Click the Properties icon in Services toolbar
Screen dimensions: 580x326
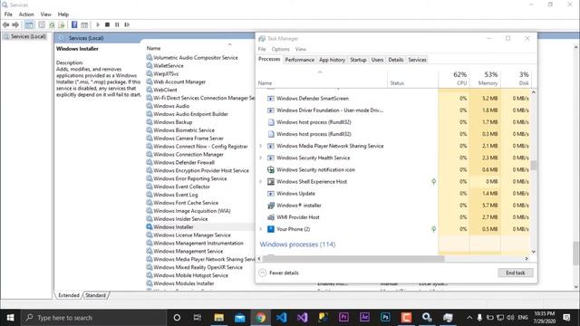[42, 24]
